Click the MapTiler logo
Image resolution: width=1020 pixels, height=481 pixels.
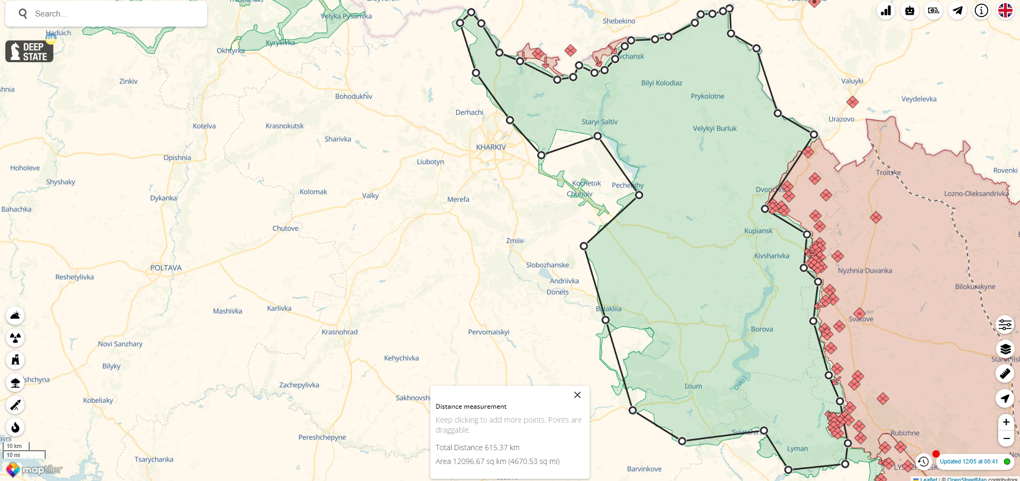[x=35, y=470]
